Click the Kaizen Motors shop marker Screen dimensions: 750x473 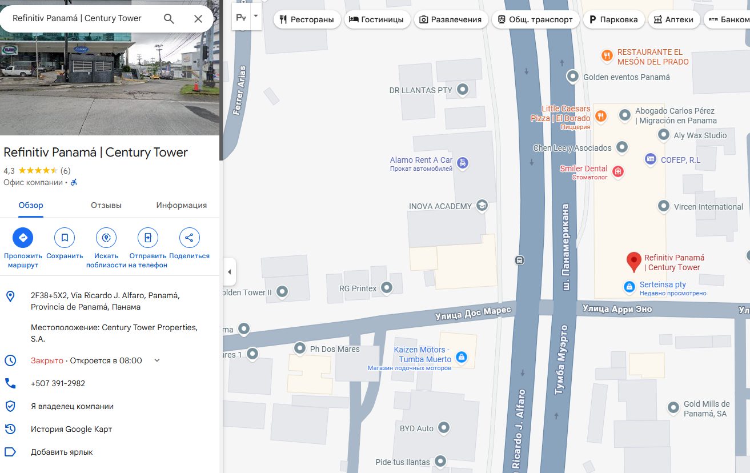tap(462, 357)
